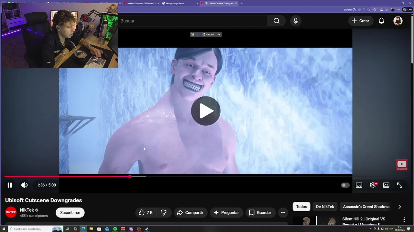This screenshot has width=414, height=232.
Task: Open the Silent Hill 2 video thumbnail
Action: click(316, 221)
